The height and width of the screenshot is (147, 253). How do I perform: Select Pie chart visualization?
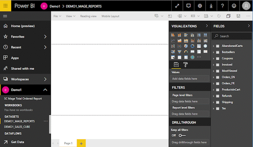[x=186, y=46]
